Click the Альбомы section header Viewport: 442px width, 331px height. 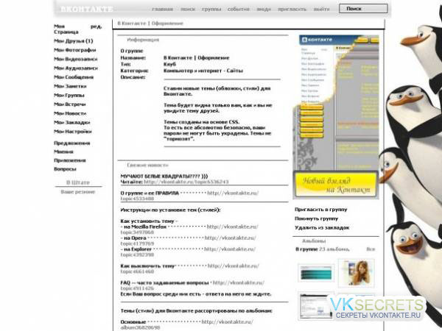[314, 241]
